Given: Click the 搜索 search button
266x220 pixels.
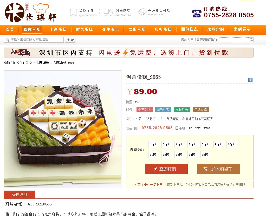Looking at the screenshot, I should [x=70, y=40].
